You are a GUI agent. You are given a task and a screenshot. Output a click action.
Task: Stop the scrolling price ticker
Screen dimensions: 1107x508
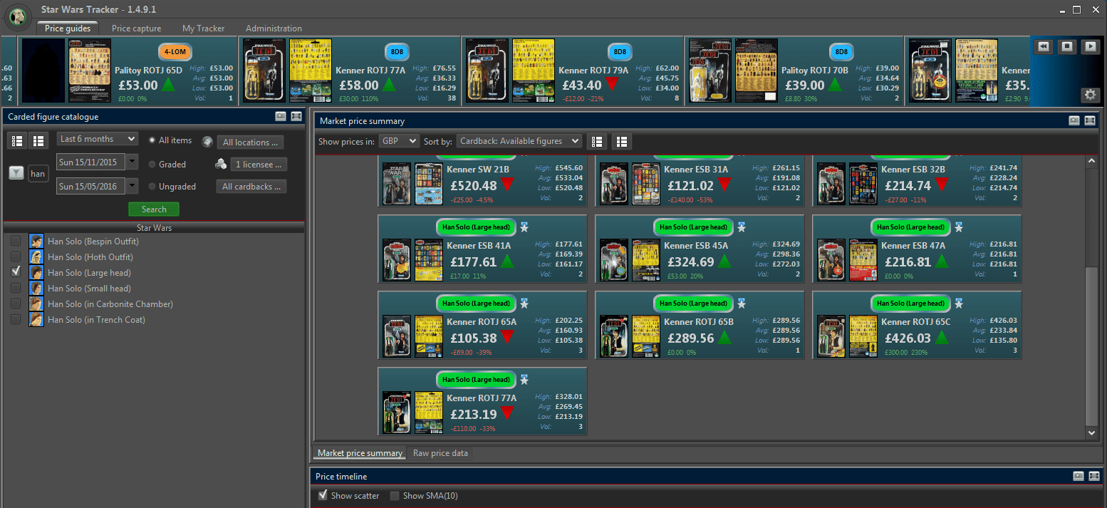click(x=1066, y=46)
